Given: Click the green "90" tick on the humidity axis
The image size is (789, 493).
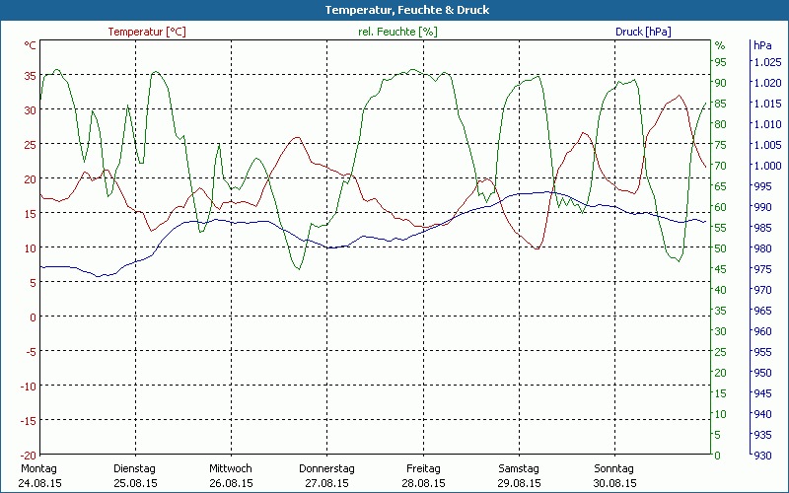Looking at the screenshot, I should click(721, 83).
